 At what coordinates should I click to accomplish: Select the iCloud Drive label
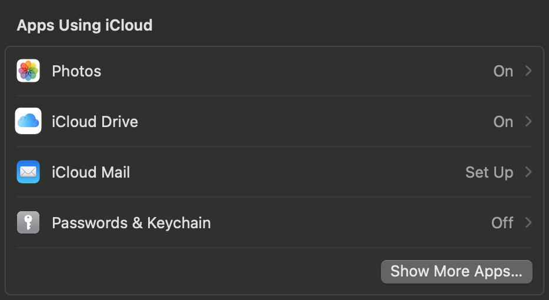[x=95, y=122]
